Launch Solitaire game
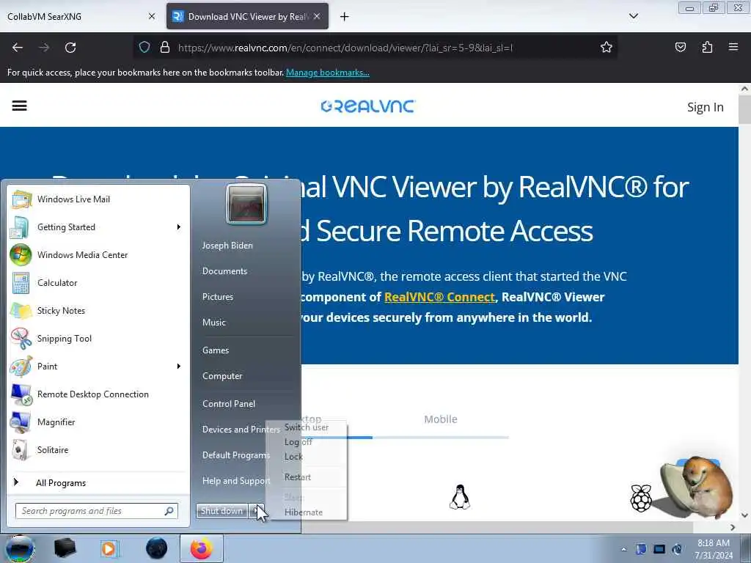The height and width of the screenshot is (563, 751). tap(98, 449)
